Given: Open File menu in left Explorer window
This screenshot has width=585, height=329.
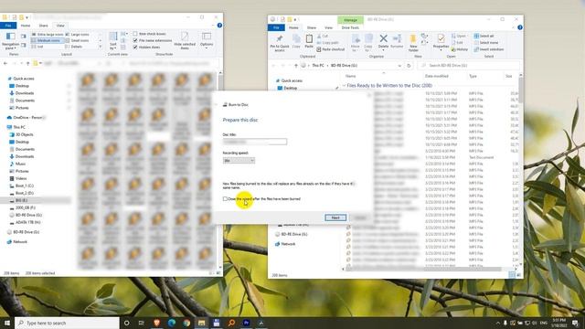Looking at the screenshot, I should point(8,26).
